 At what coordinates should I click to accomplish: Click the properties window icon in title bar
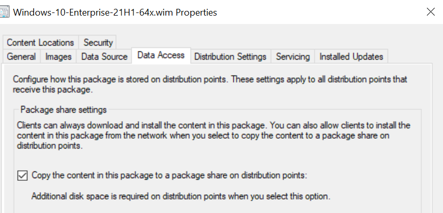(4, 12)
